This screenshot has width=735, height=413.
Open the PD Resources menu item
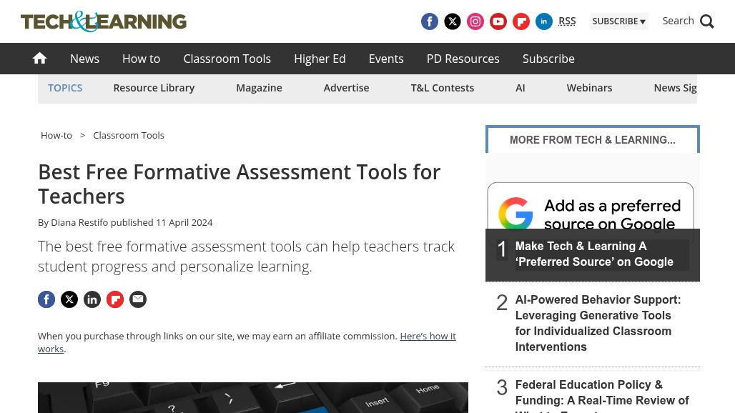click(x=463, y=59)
